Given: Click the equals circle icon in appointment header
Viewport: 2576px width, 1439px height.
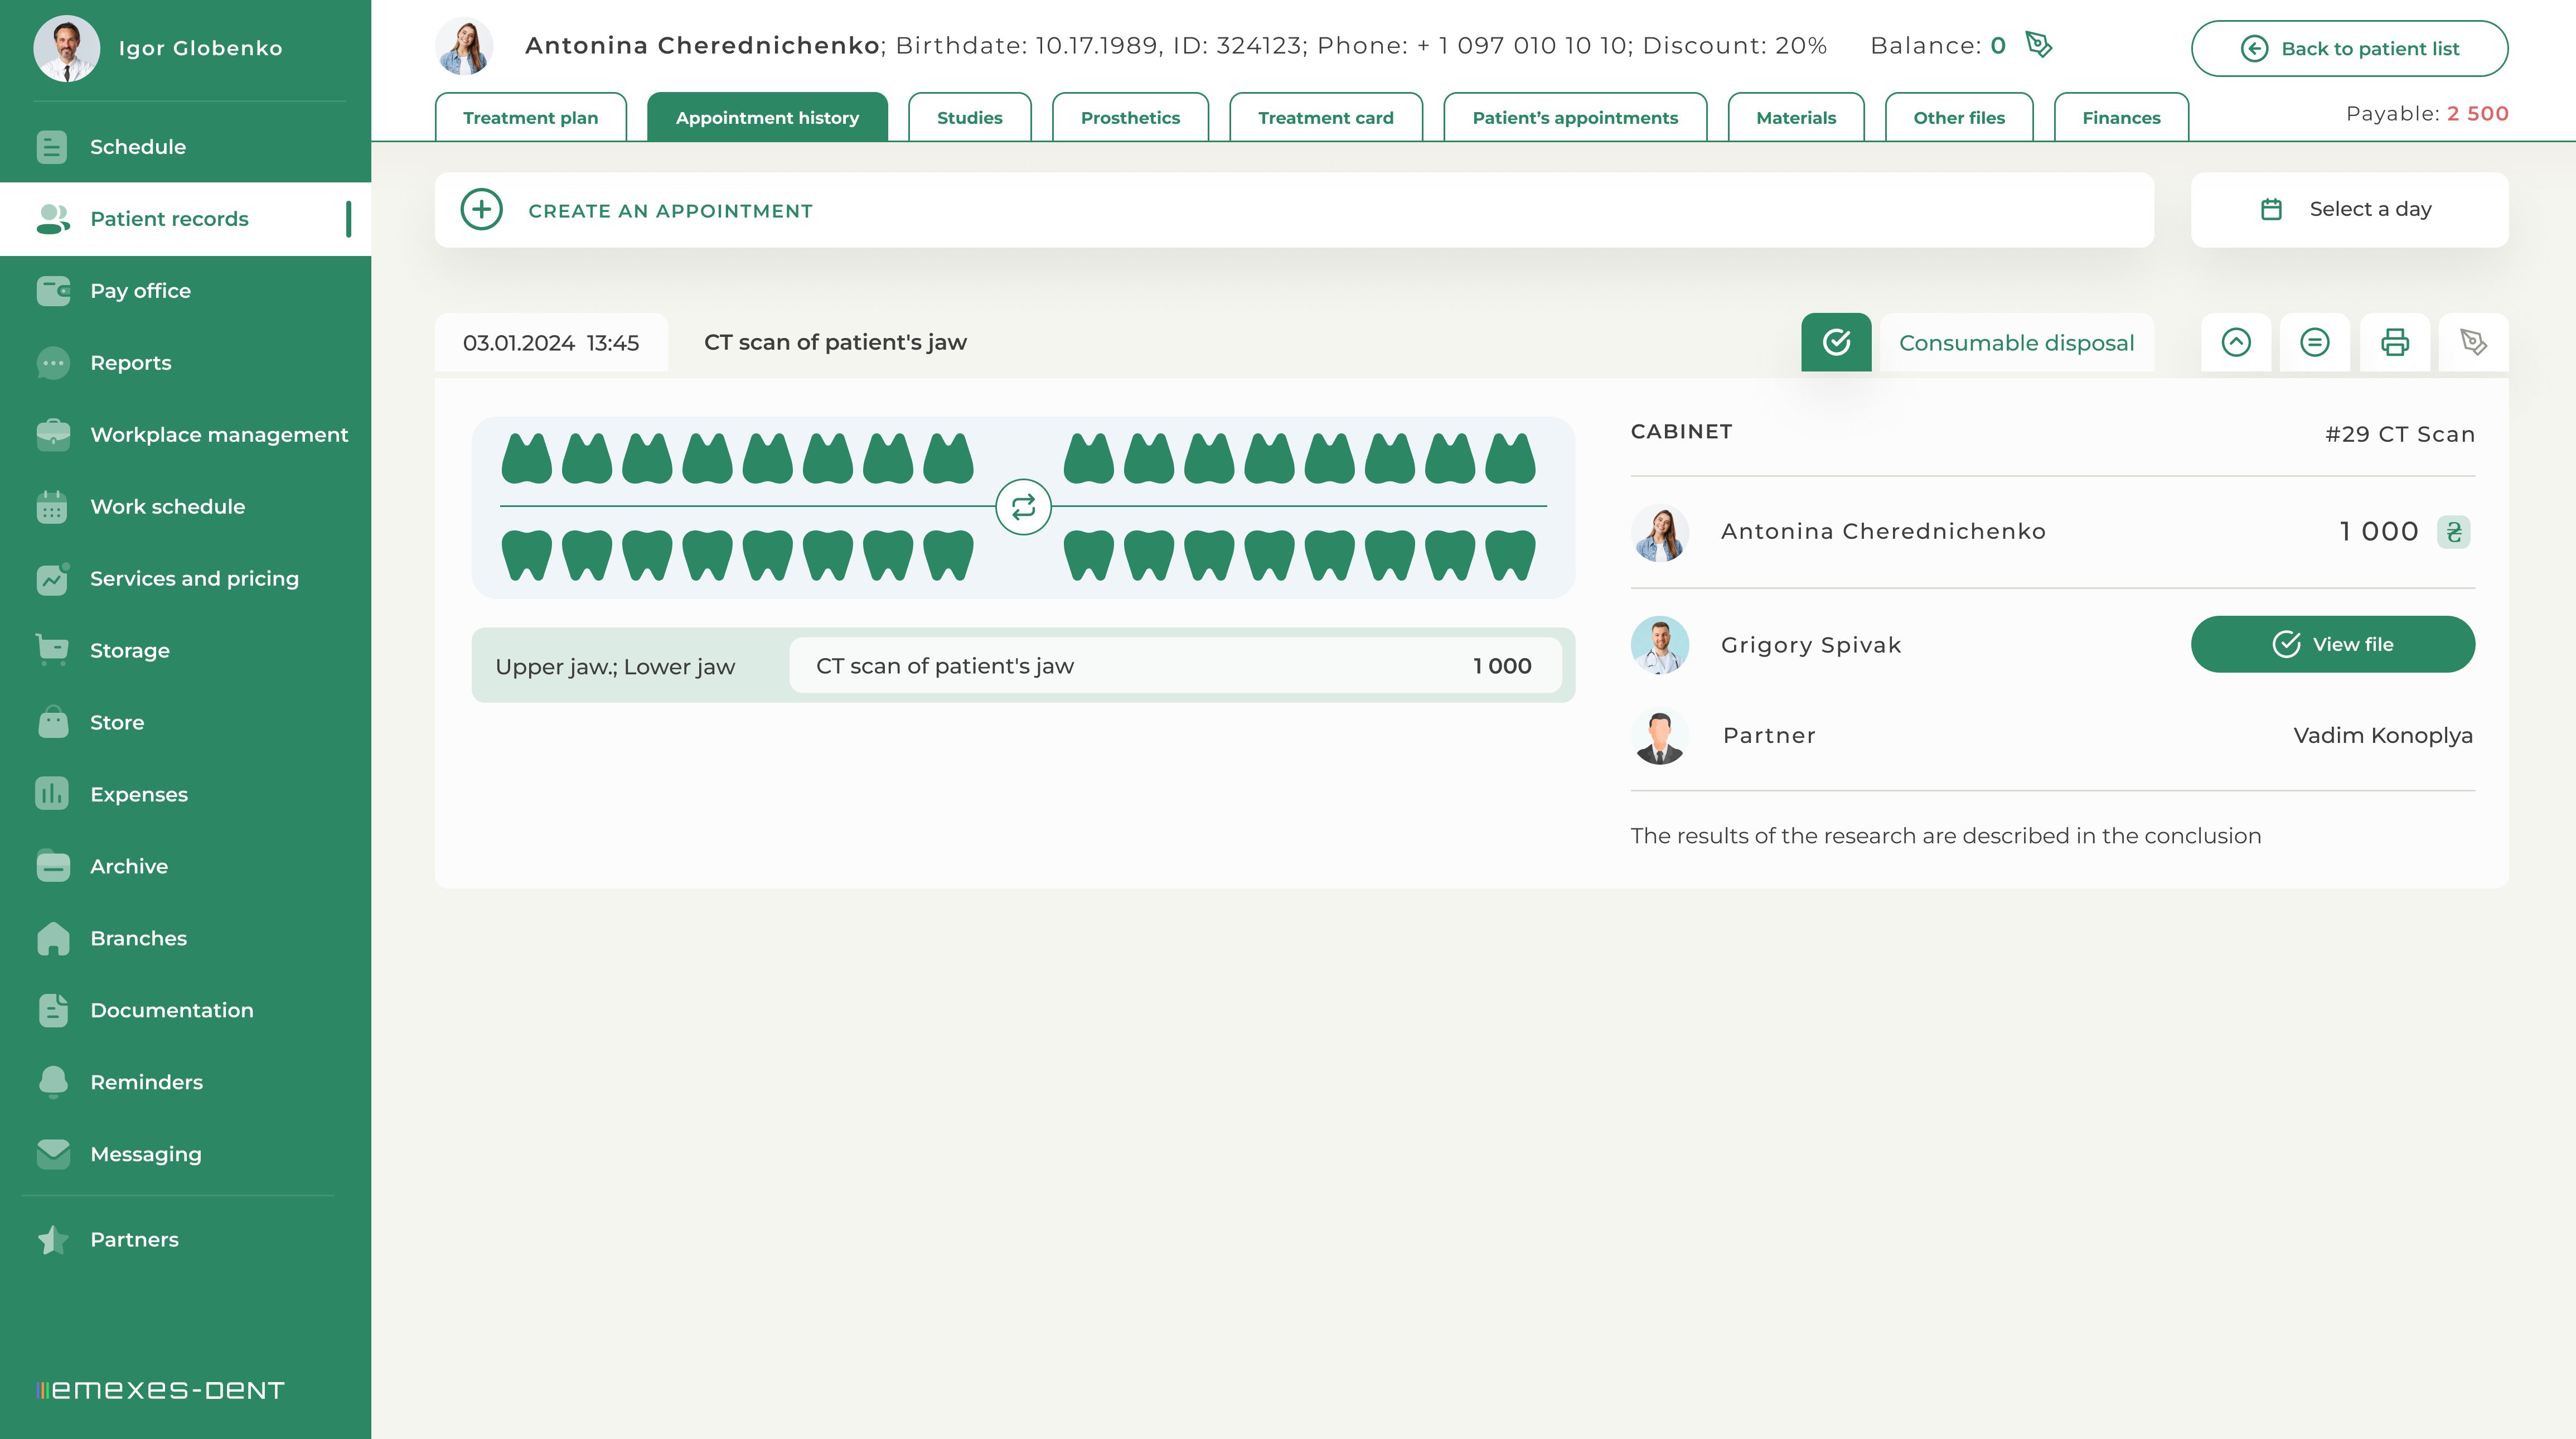Looking at the screenshot, I should pyautogui.click(x=2314, y=343).
